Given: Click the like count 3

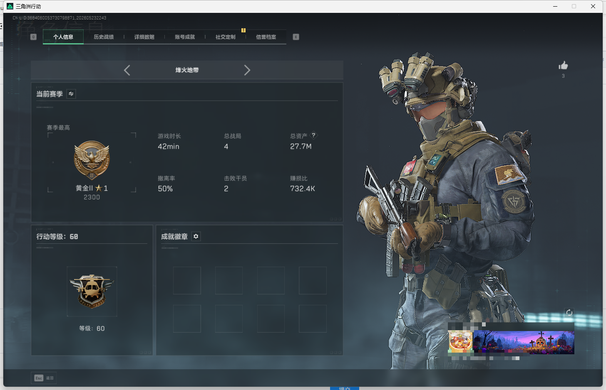Looking at the screenshot, I should pos(563,76).
